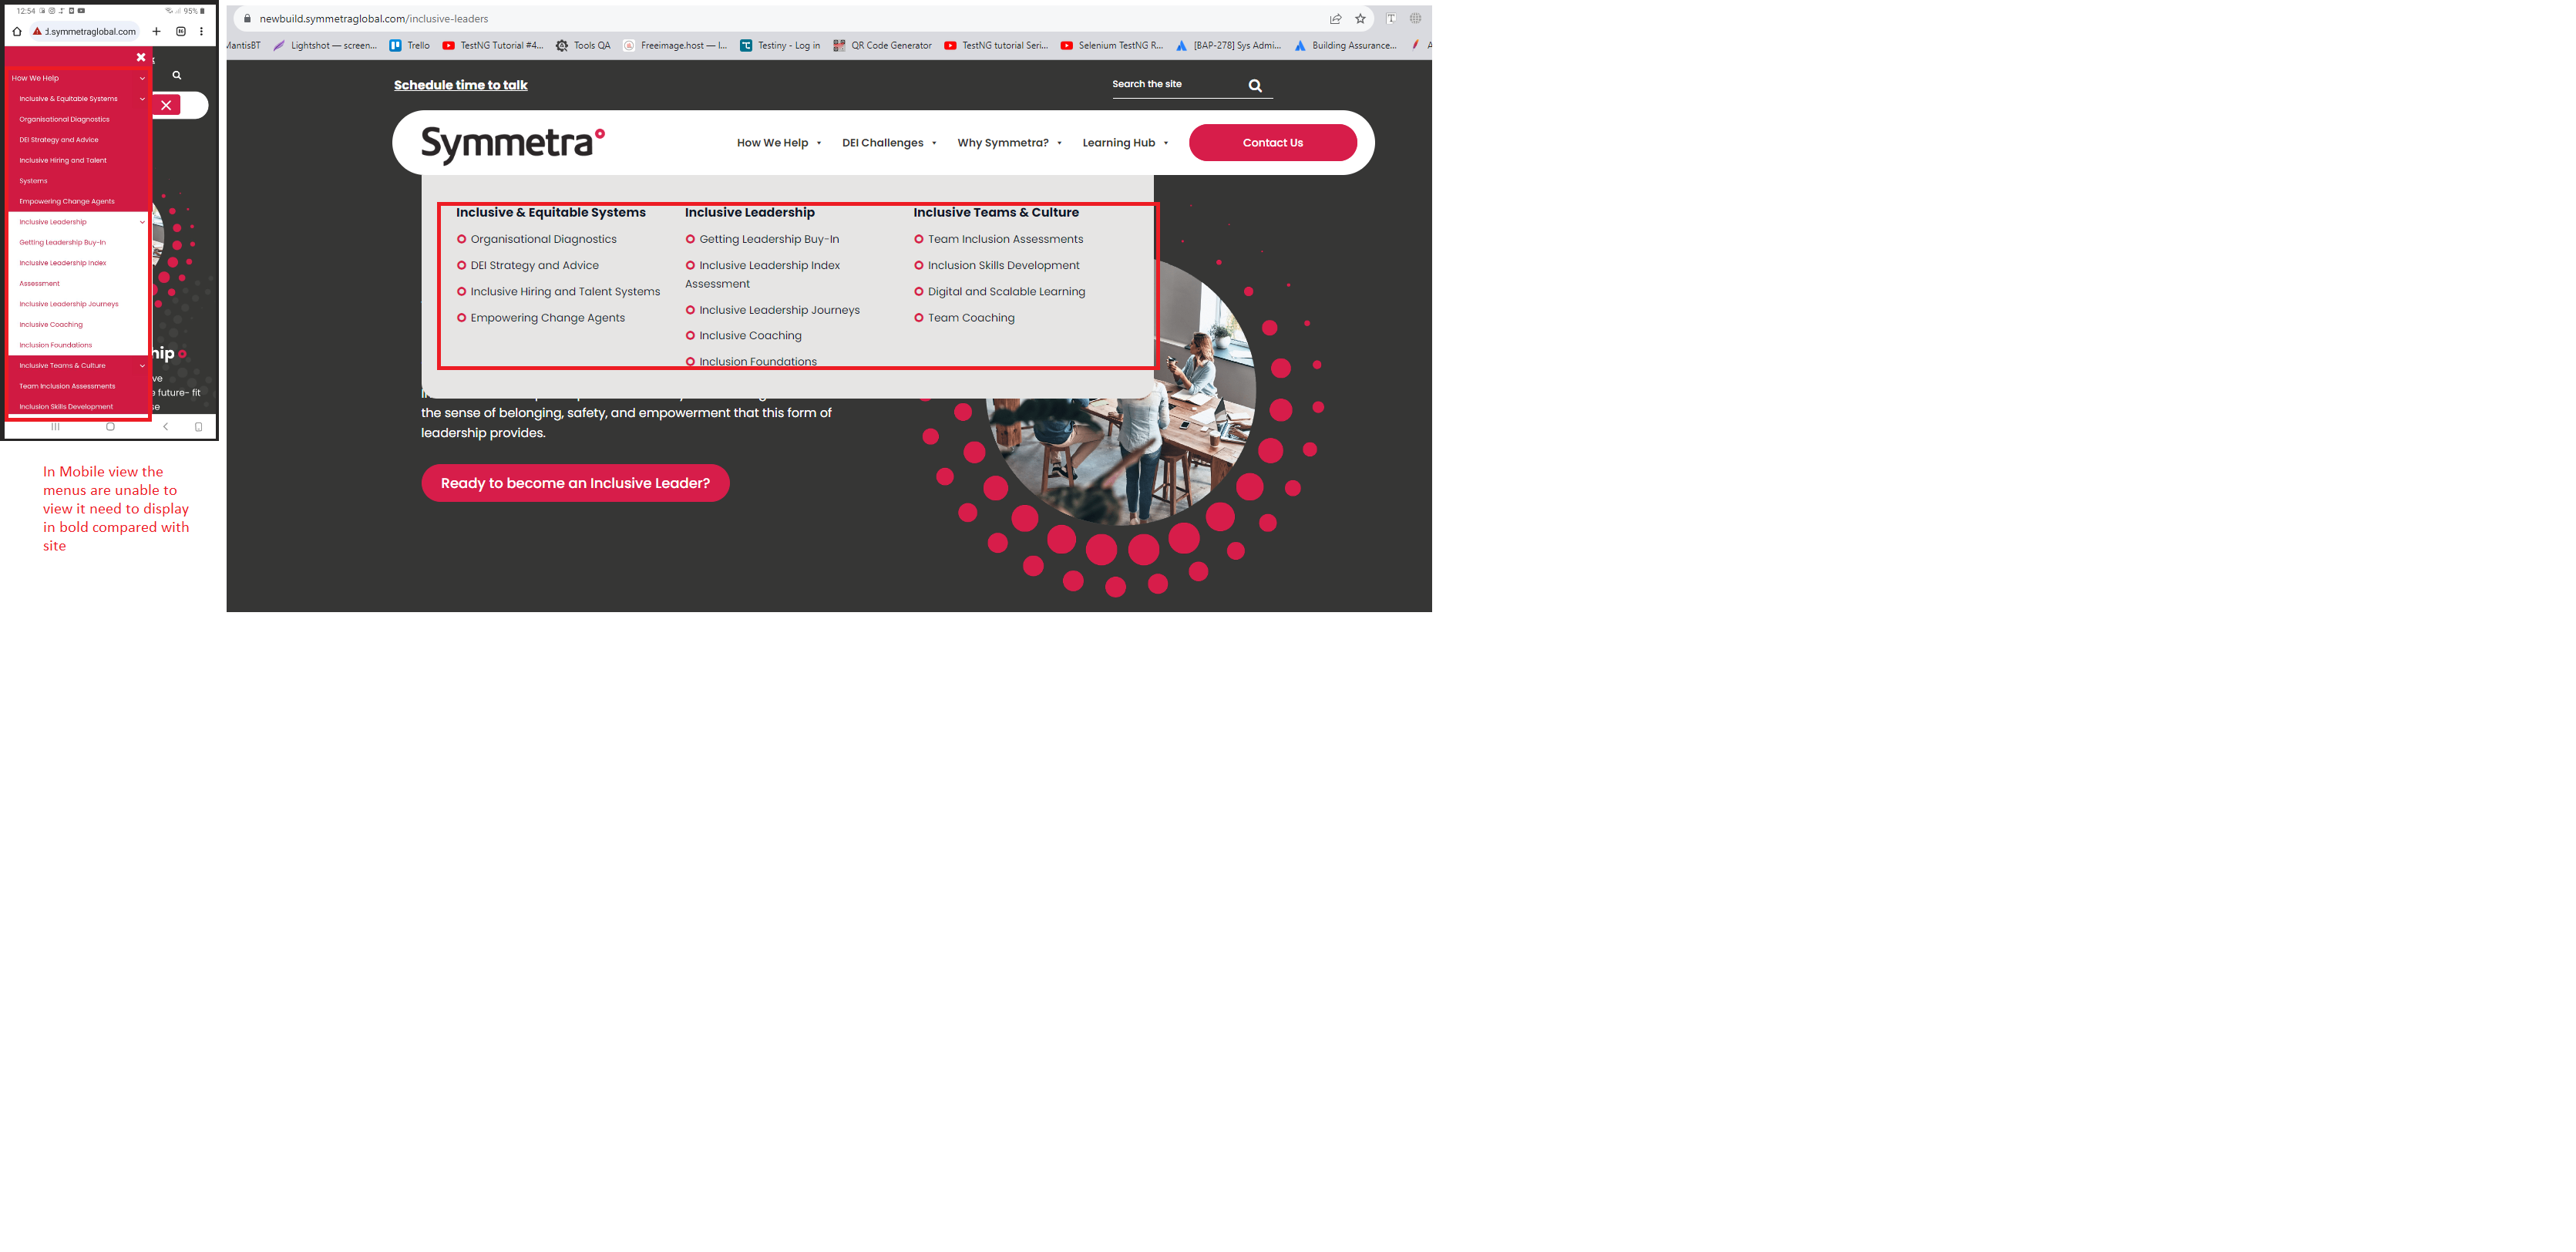Tap the mobile browser home icon
The width and height of the screenshot is (2576, 1252).
point(17,31)
